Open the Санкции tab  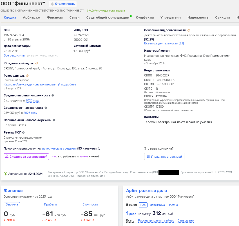pyautogui.click(x=223, y=17)
